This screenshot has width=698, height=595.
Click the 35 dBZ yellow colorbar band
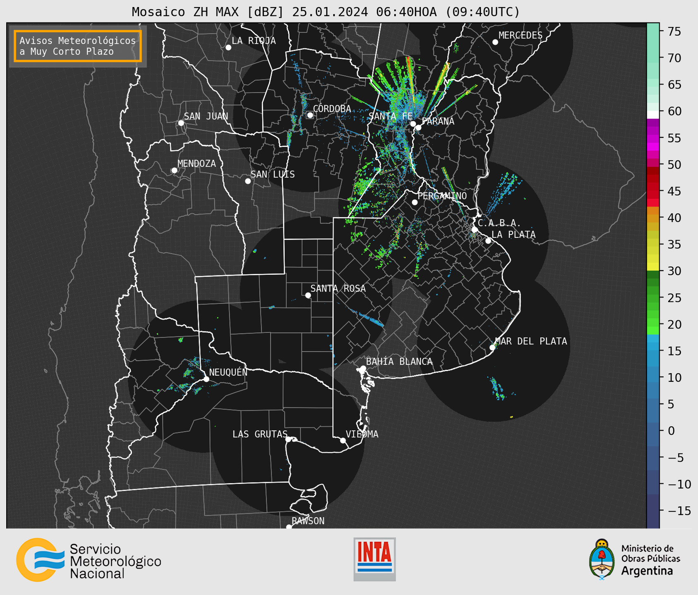(653, 244)
